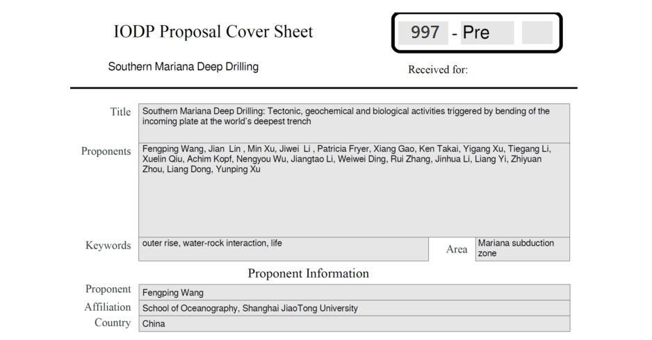Click the Country field showing China
The width and height of the screenshot is (652, 340).
[x=354, y=323]
